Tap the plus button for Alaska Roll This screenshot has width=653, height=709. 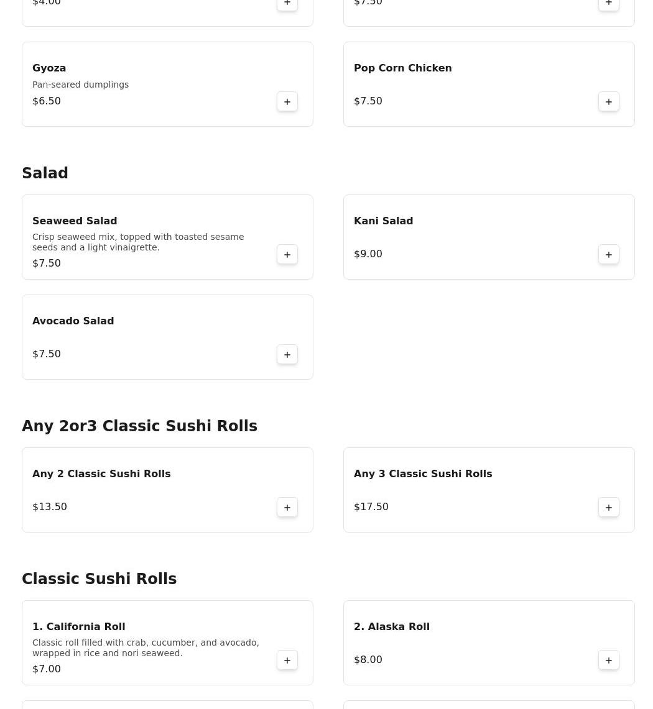point(609,660)
